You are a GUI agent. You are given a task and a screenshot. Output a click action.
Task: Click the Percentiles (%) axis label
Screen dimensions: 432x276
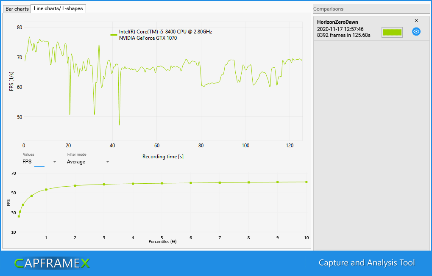pyautogui.click(x=162, y=242)
